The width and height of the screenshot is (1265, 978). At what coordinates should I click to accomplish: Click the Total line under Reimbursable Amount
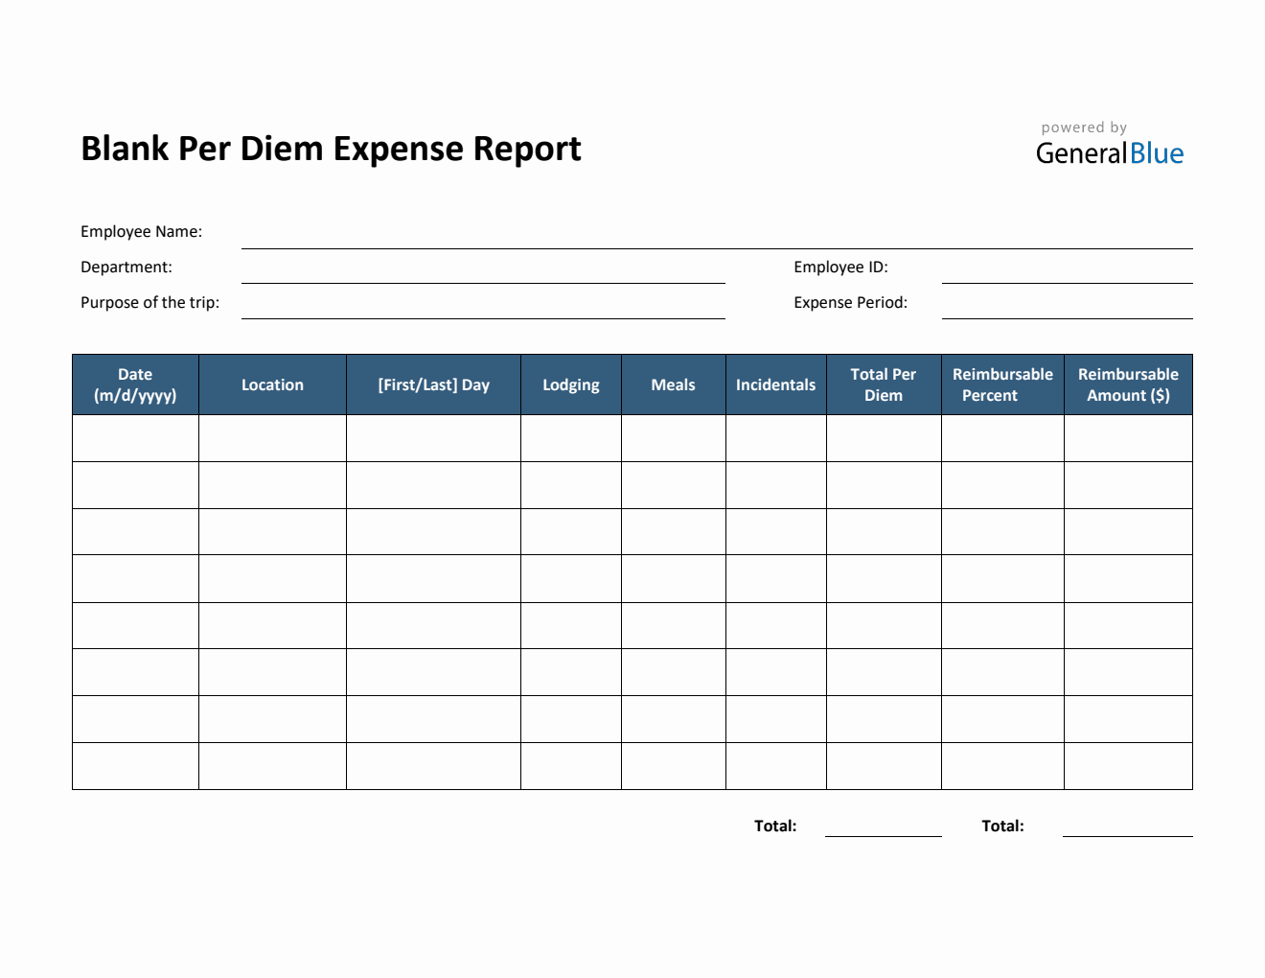click(x=1127, y=834)
